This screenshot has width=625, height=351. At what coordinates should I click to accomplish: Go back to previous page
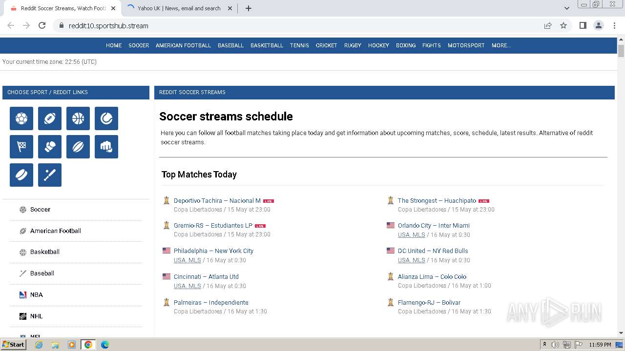point(11,25)
